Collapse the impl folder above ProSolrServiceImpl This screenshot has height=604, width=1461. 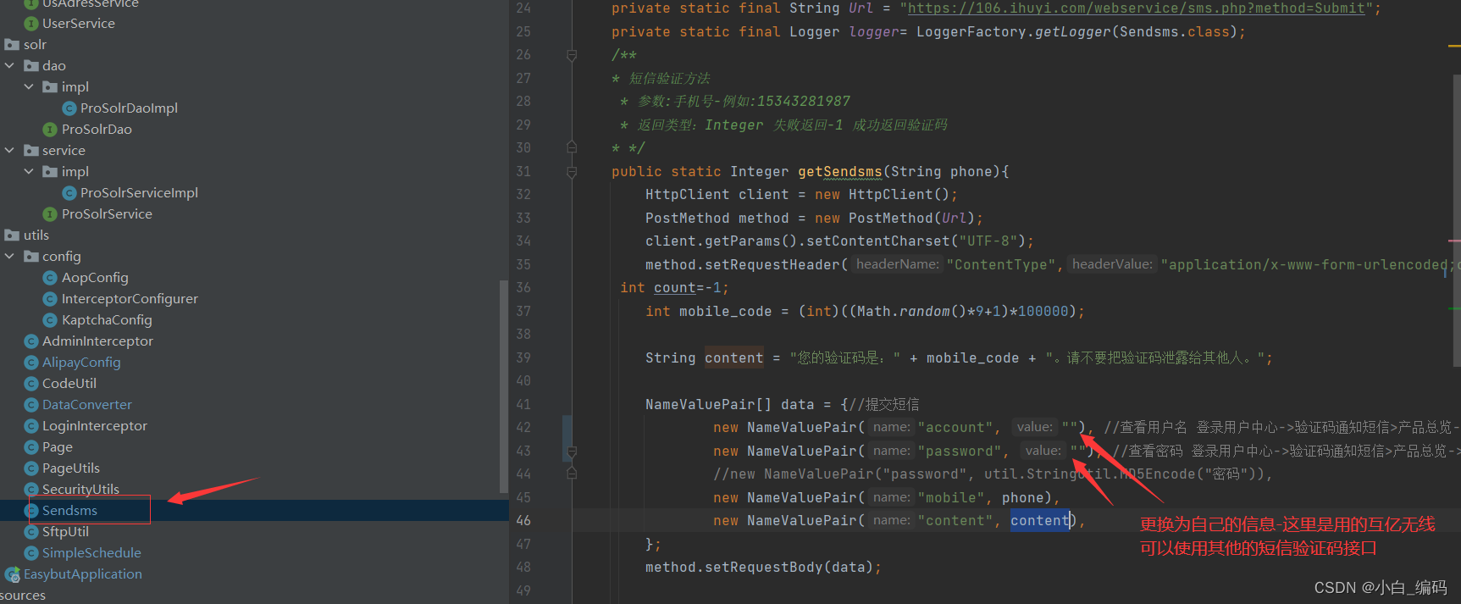(x=29, y=171)
